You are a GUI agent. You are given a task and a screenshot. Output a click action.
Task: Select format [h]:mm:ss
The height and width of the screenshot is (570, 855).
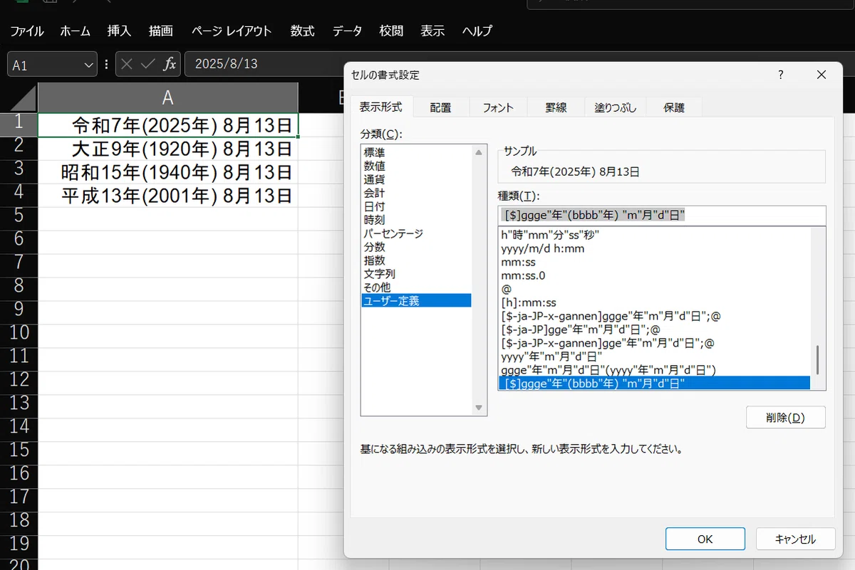pos(654,302)
